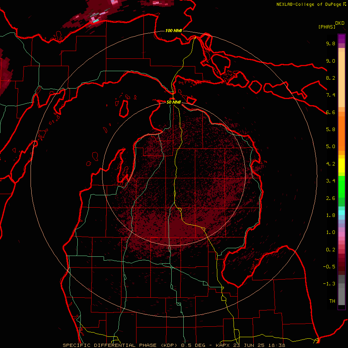
Task: Click the NEXLAB-College of DuPage watermark text
Action: point(311,4)
